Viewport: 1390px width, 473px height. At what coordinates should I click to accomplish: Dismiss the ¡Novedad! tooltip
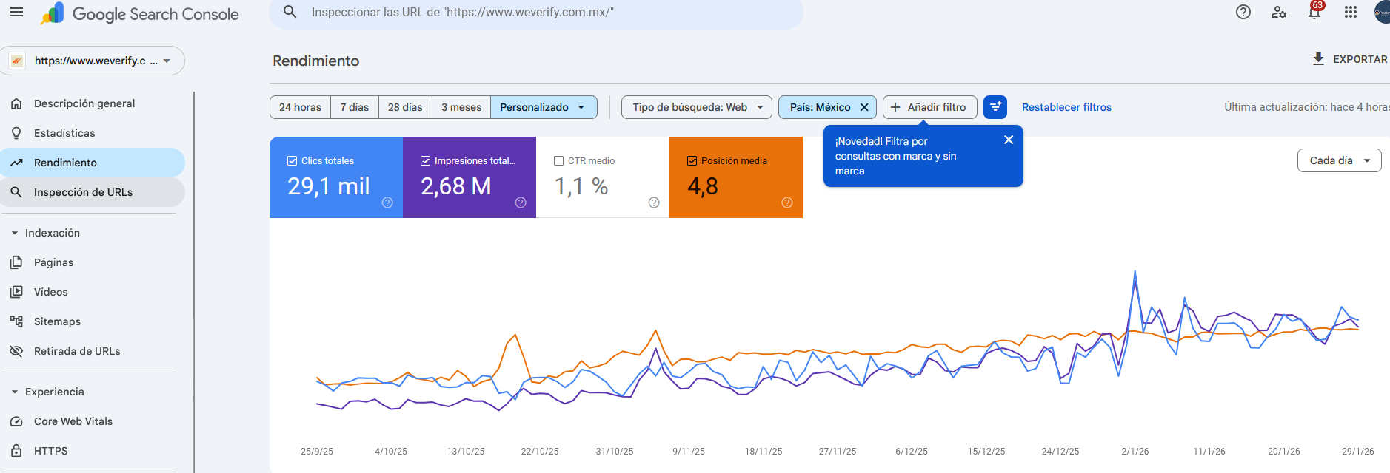point(1008,140)
